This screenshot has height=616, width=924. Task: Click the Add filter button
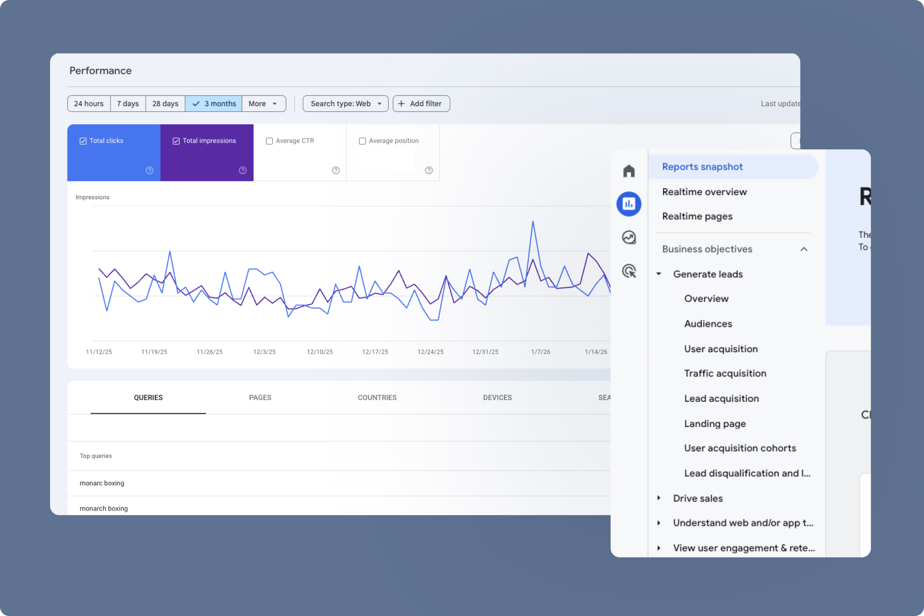point(421,104)
